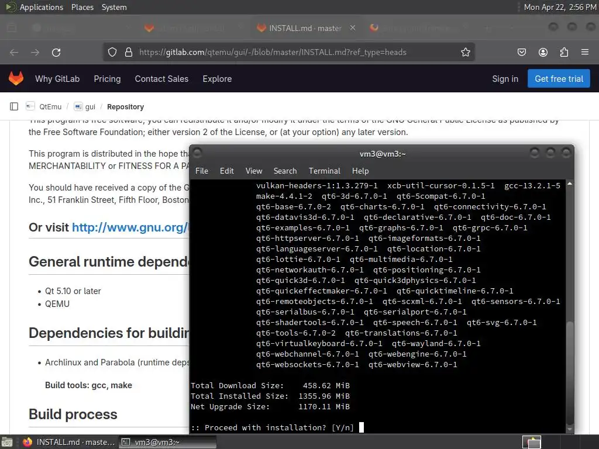The height and width of the screenshot is (449, 599).
Task: Click the Get free trial button
Action: [x=559, y=79]
